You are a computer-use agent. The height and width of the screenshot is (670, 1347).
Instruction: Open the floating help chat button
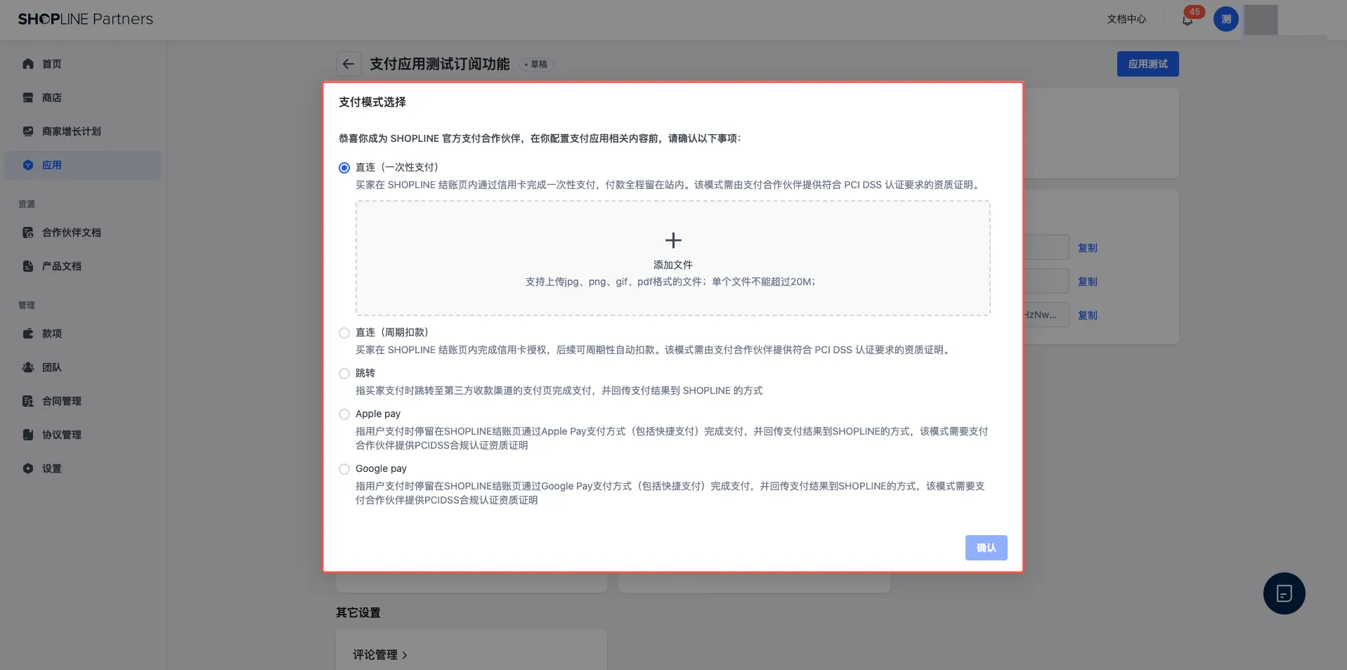[1284, 593]
